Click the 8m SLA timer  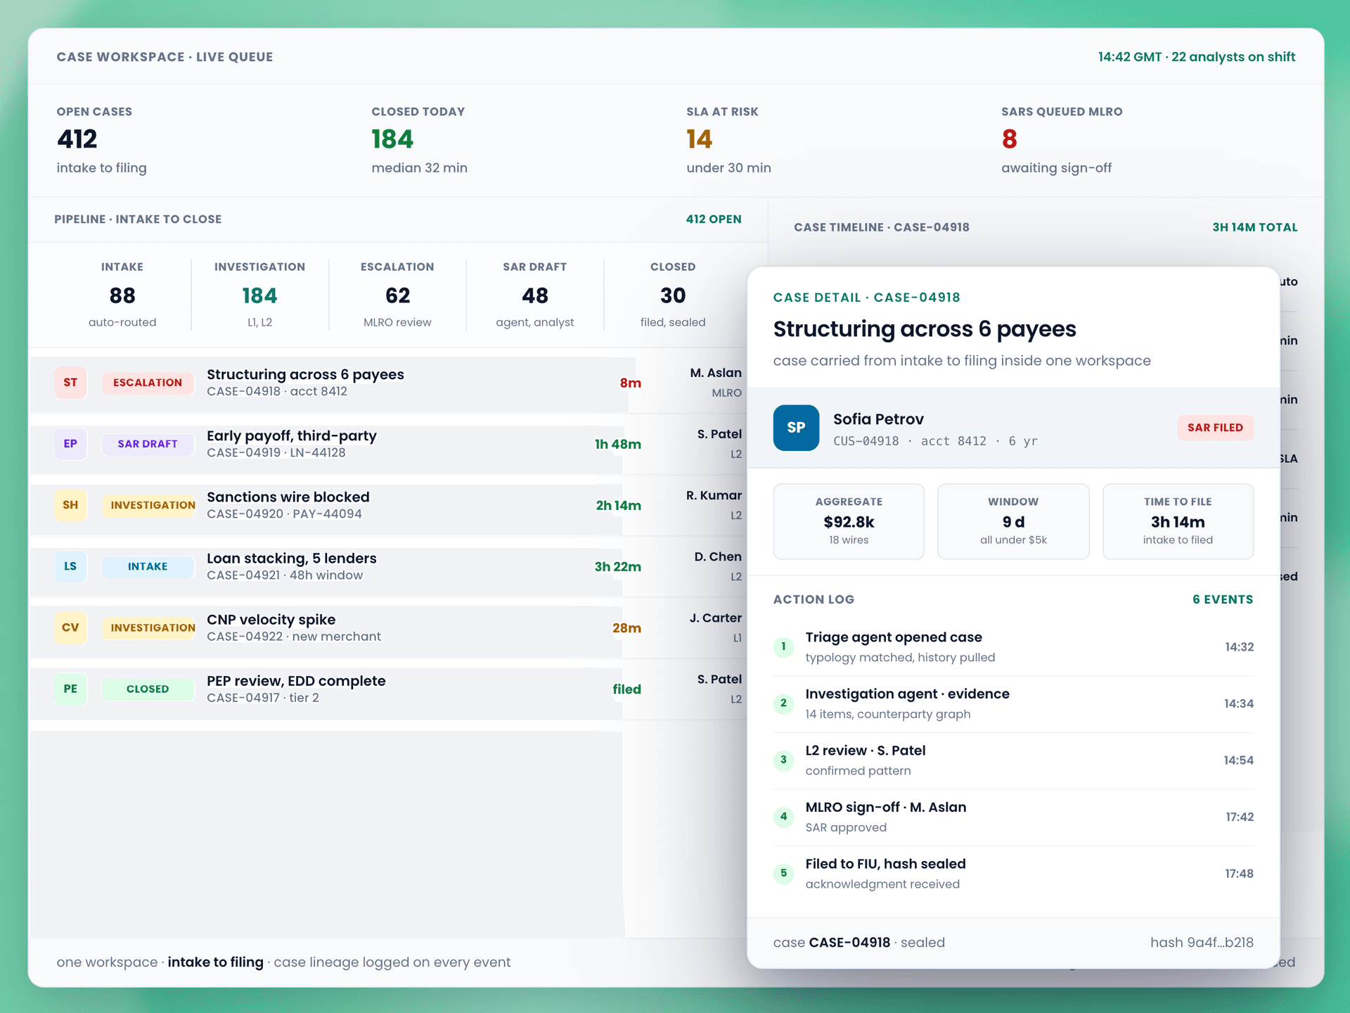coord(630,383)
